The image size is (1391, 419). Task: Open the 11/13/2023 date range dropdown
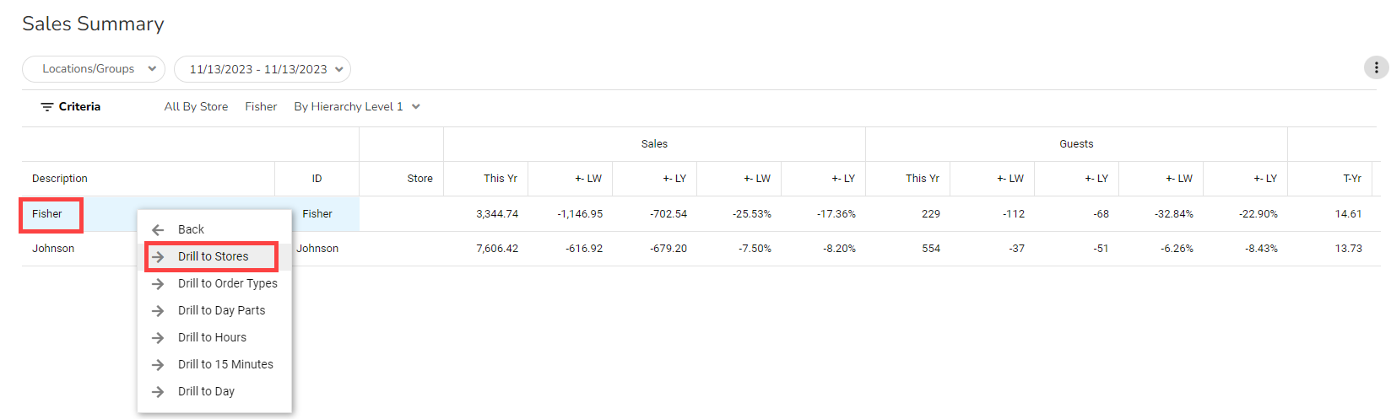click(263, 69)
